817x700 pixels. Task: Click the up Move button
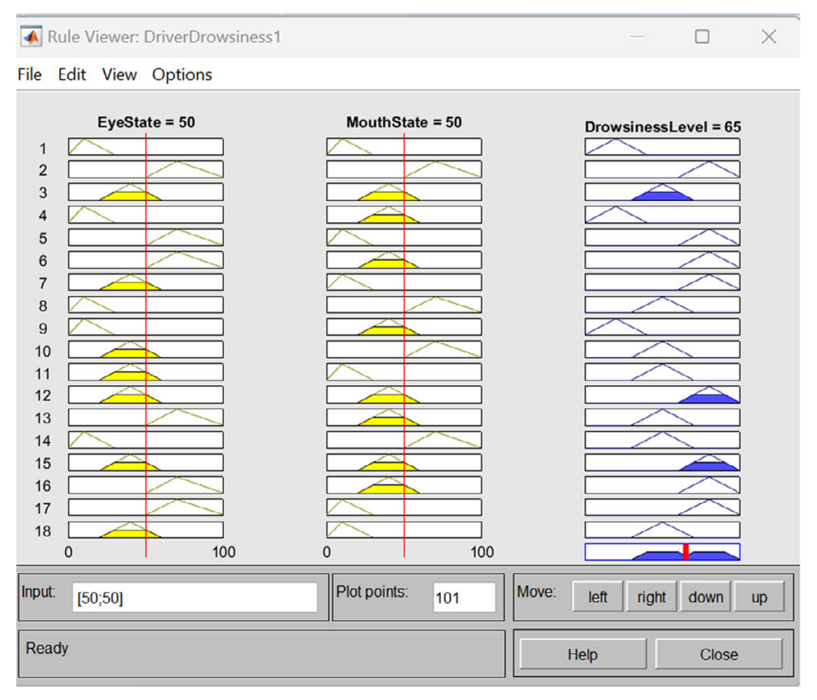coord(759,597)
